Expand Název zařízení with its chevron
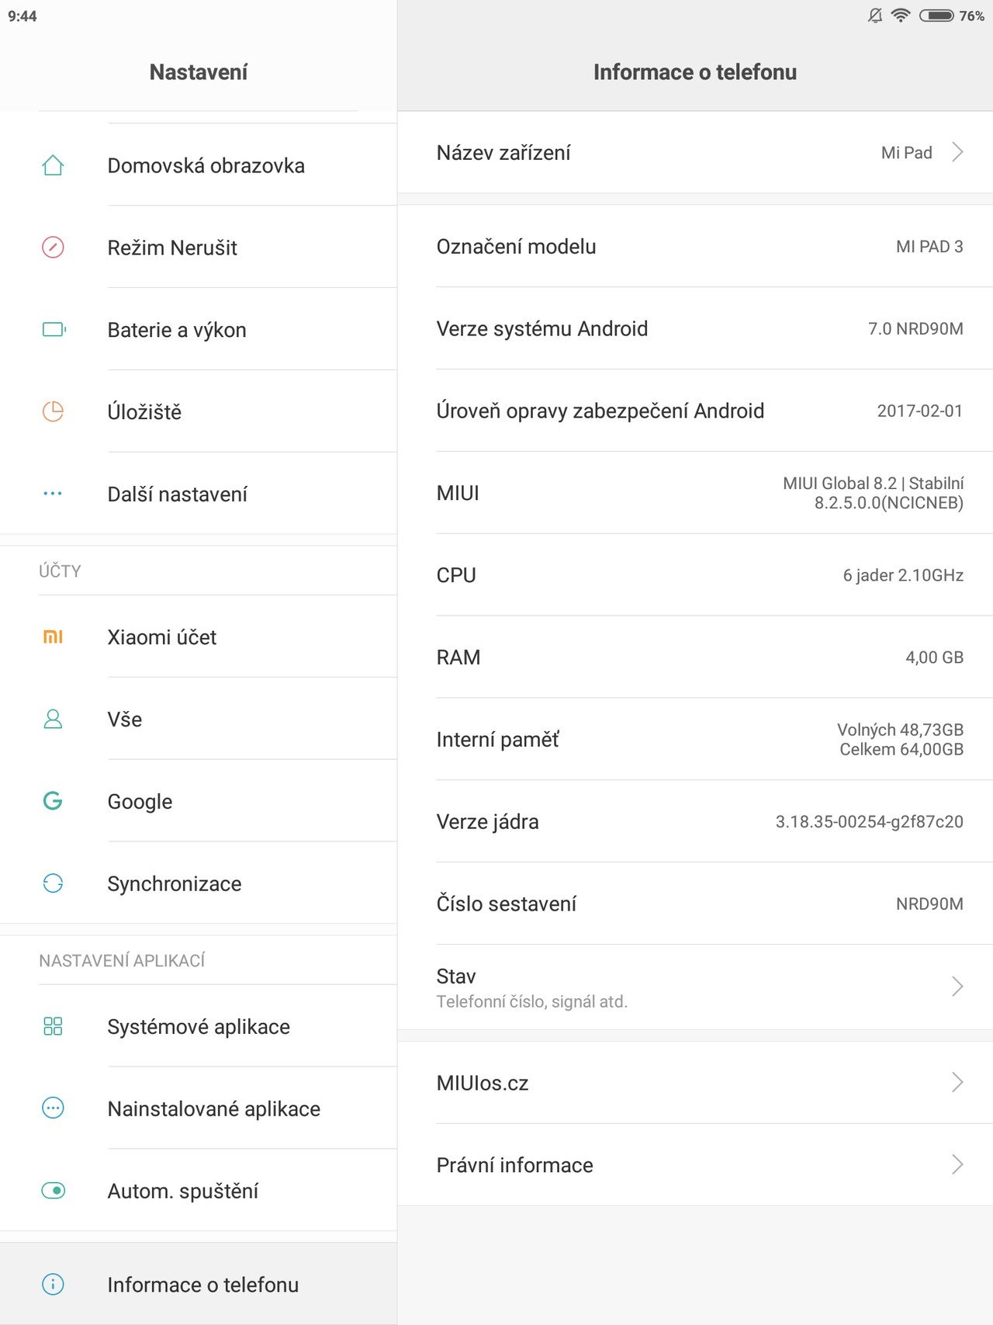Image resolution: width=993 pixels, height=1325 pixels. point(959,152)
